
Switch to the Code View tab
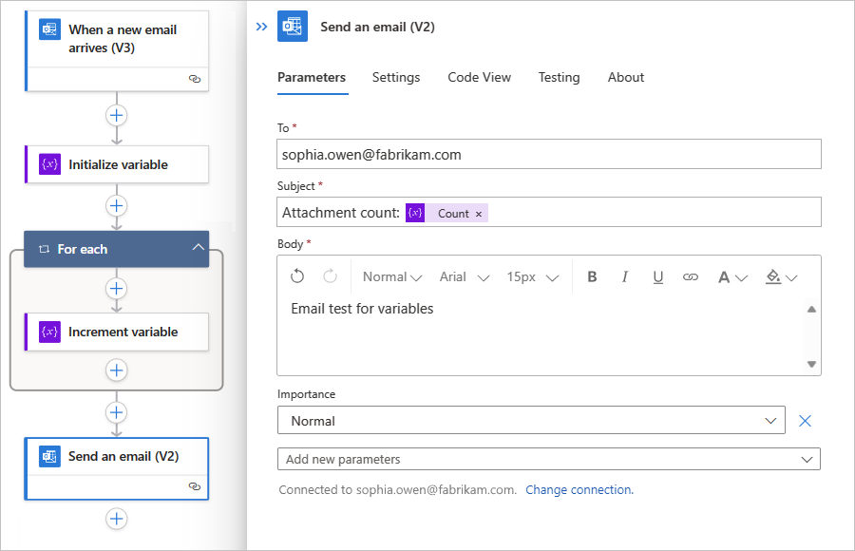click(479, 78)
